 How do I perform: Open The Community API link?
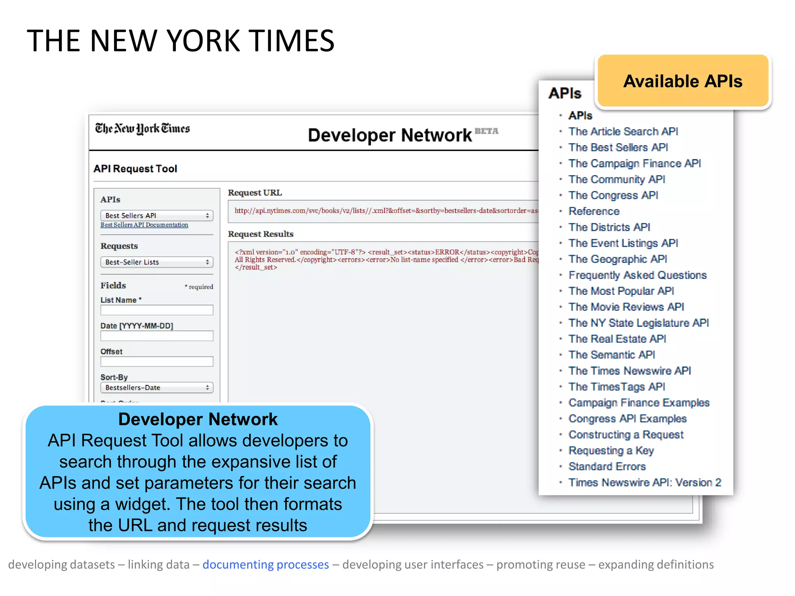pyautogui.click(x=617, y=179)
